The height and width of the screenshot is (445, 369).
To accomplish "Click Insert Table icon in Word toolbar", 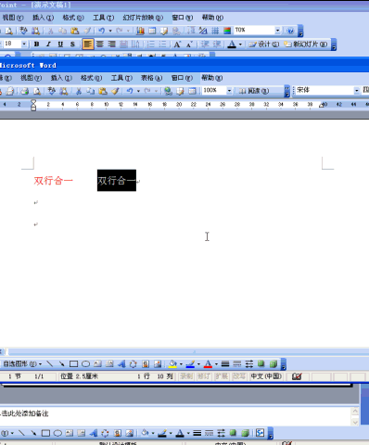I will coord(192,91).
